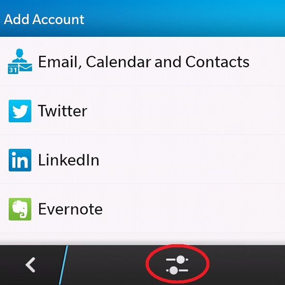The image size is (285, 285).
Task: Click the Add Account title header
Action: point(44,19)
